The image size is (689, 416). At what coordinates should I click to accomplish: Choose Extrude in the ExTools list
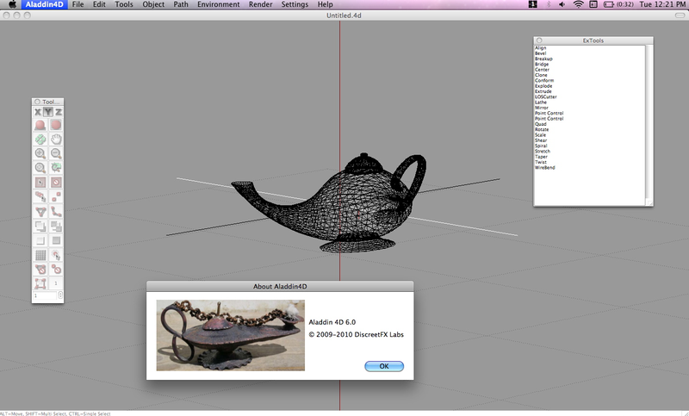coord(543,91)
